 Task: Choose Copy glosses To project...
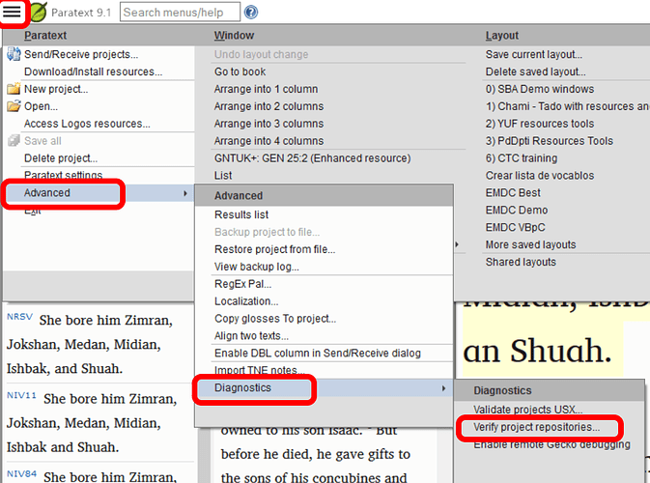coord(275,319)
